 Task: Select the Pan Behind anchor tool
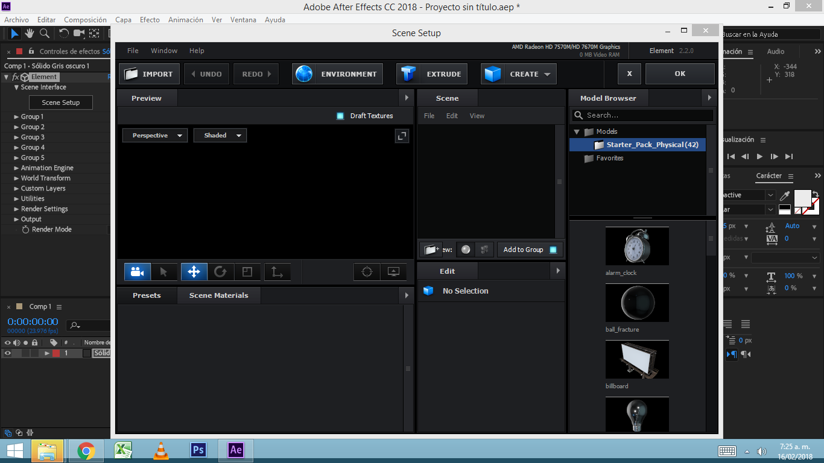pos(95,34)
